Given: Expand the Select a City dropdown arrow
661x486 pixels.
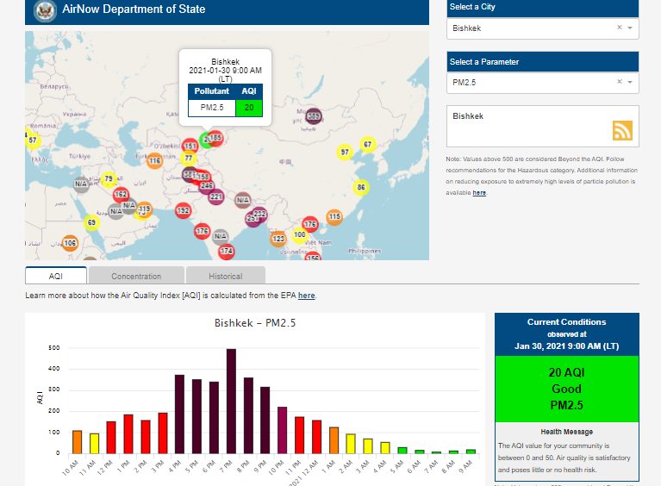Looking at the screenshot, I should pos(630,28).
